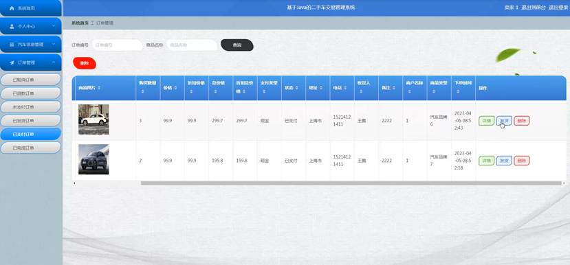
Task: Focus the 商品名称 input field
Action: [x=192, y=45]
